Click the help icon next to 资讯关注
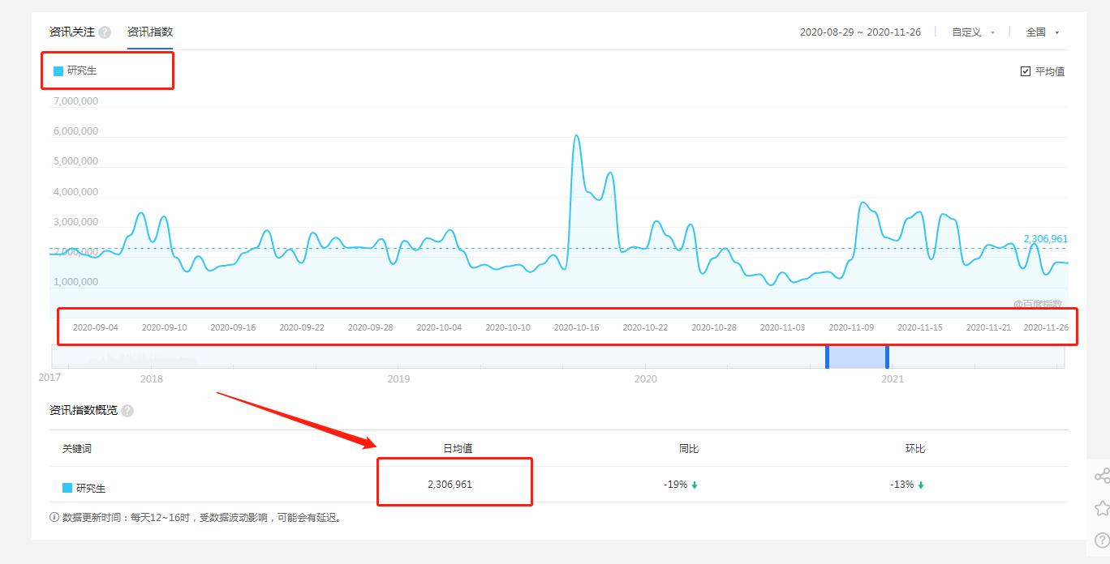 click(105, 32)
